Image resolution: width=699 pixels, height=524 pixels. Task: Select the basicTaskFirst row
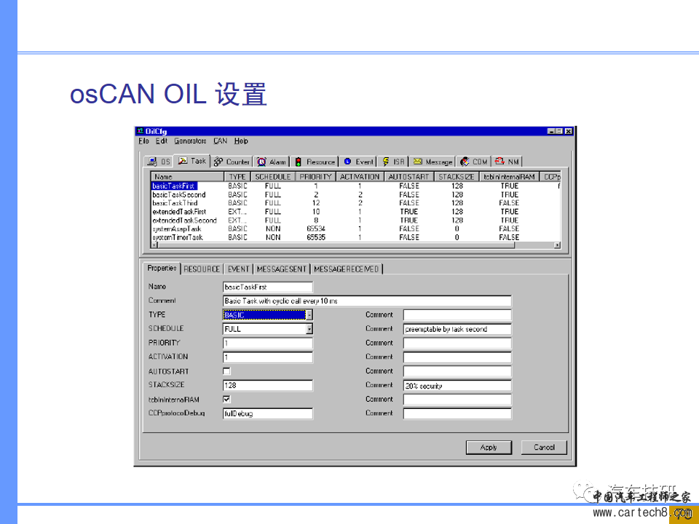[x=355, y=186]
